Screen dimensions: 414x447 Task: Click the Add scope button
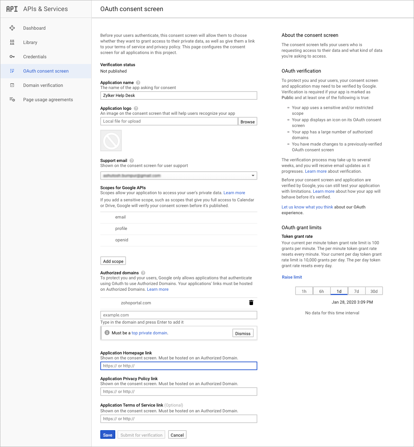point(113,261)
